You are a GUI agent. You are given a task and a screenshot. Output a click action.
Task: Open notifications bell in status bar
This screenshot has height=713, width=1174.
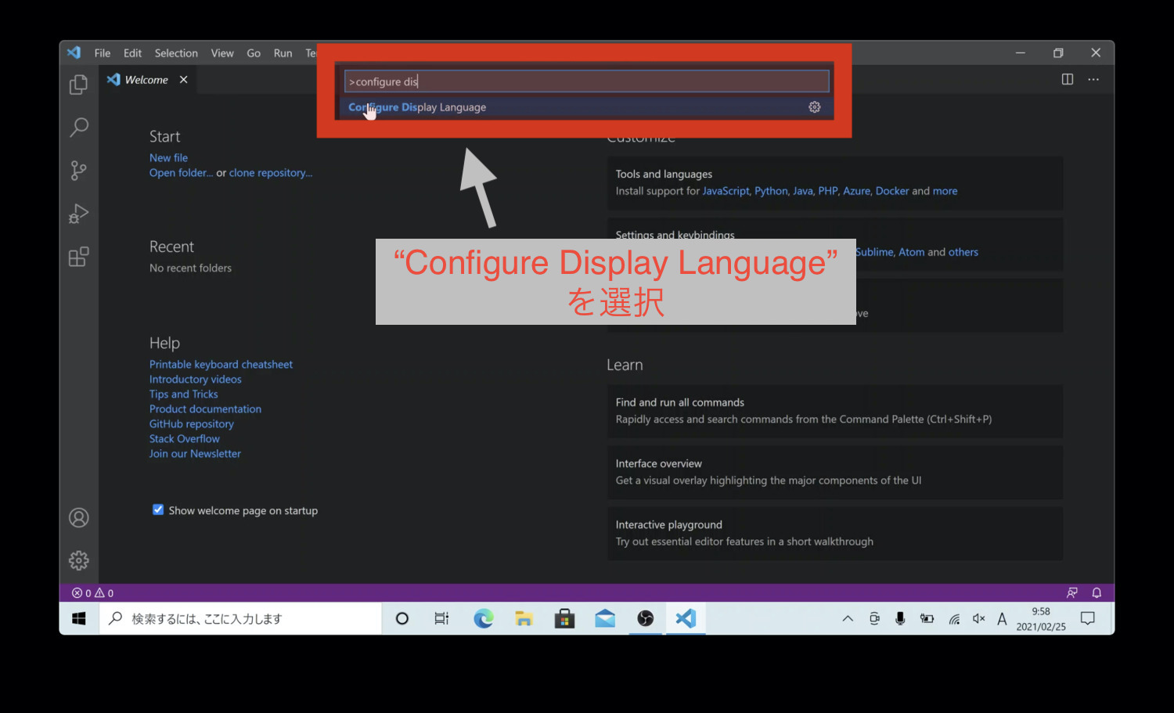click(1097, 593)
